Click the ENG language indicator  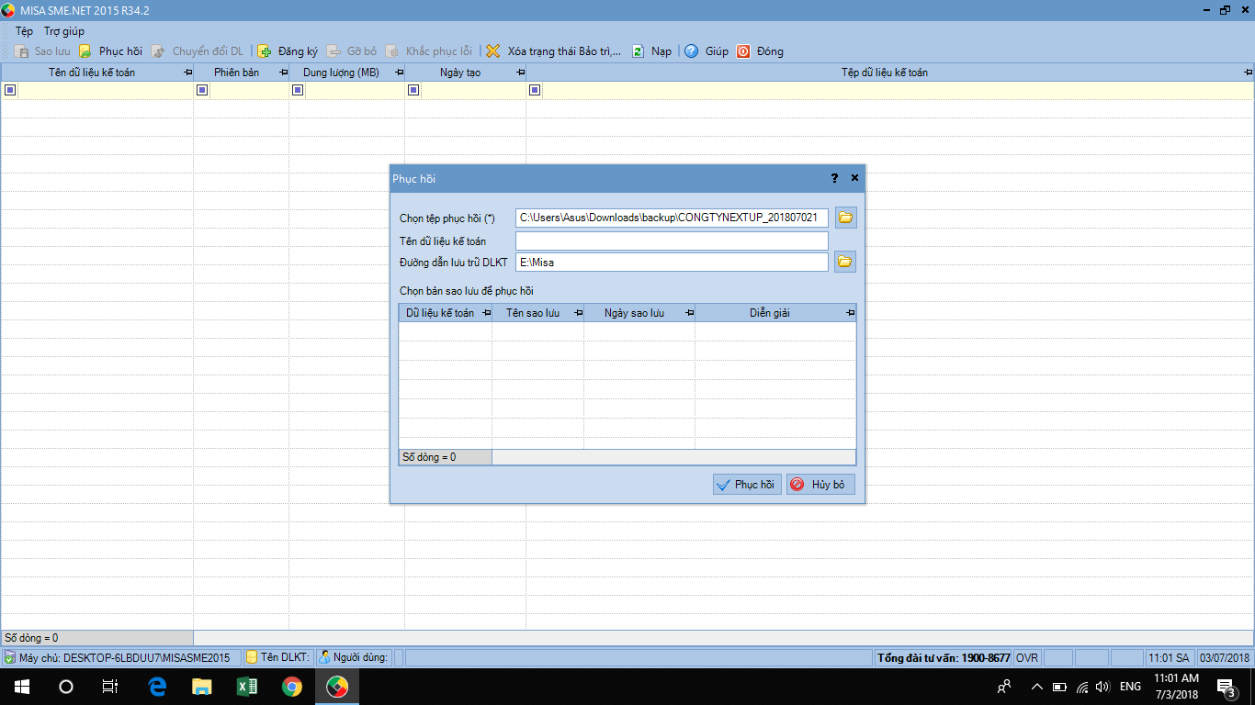(1131, 687)
